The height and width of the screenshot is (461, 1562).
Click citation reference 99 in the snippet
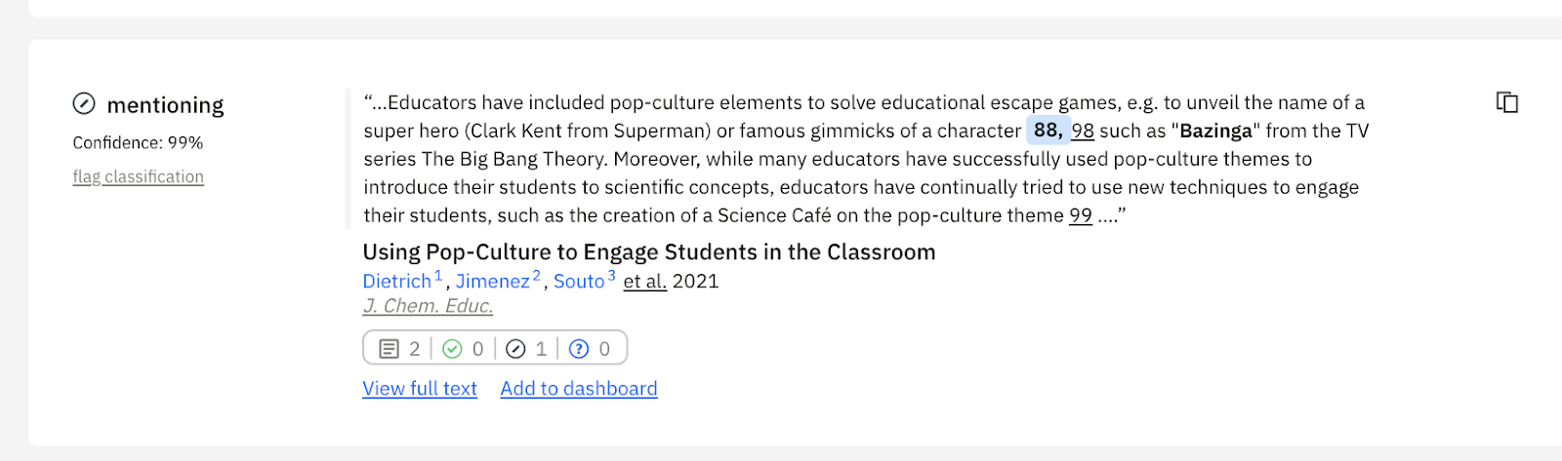pyautogui.click(x=1080, y=215)
